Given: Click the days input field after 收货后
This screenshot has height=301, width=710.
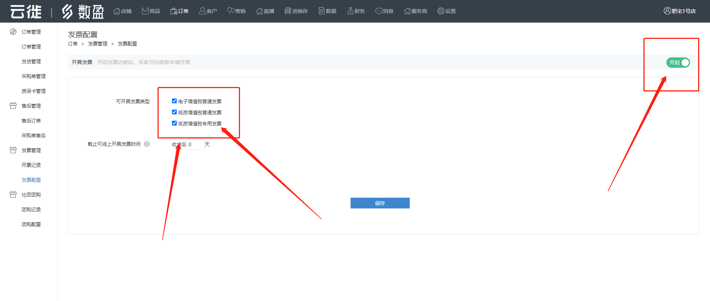Looking at the screenshot, I should (196, 144).
